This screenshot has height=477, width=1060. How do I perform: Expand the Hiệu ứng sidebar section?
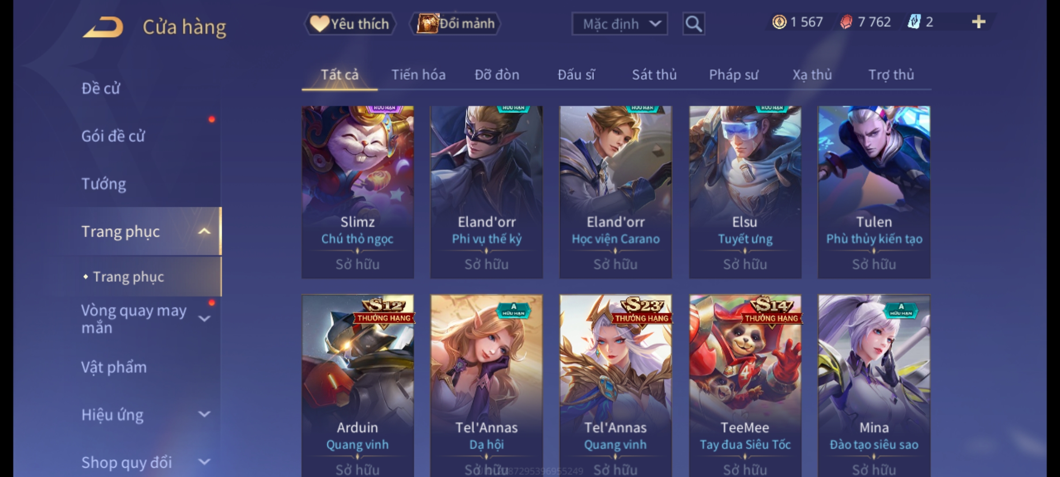click(x=204, y=414)
